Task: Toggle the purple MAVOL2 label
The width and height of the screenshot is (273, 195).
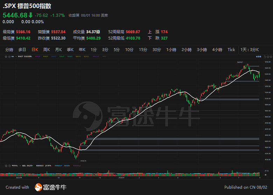Action: (x=77, y=166)
